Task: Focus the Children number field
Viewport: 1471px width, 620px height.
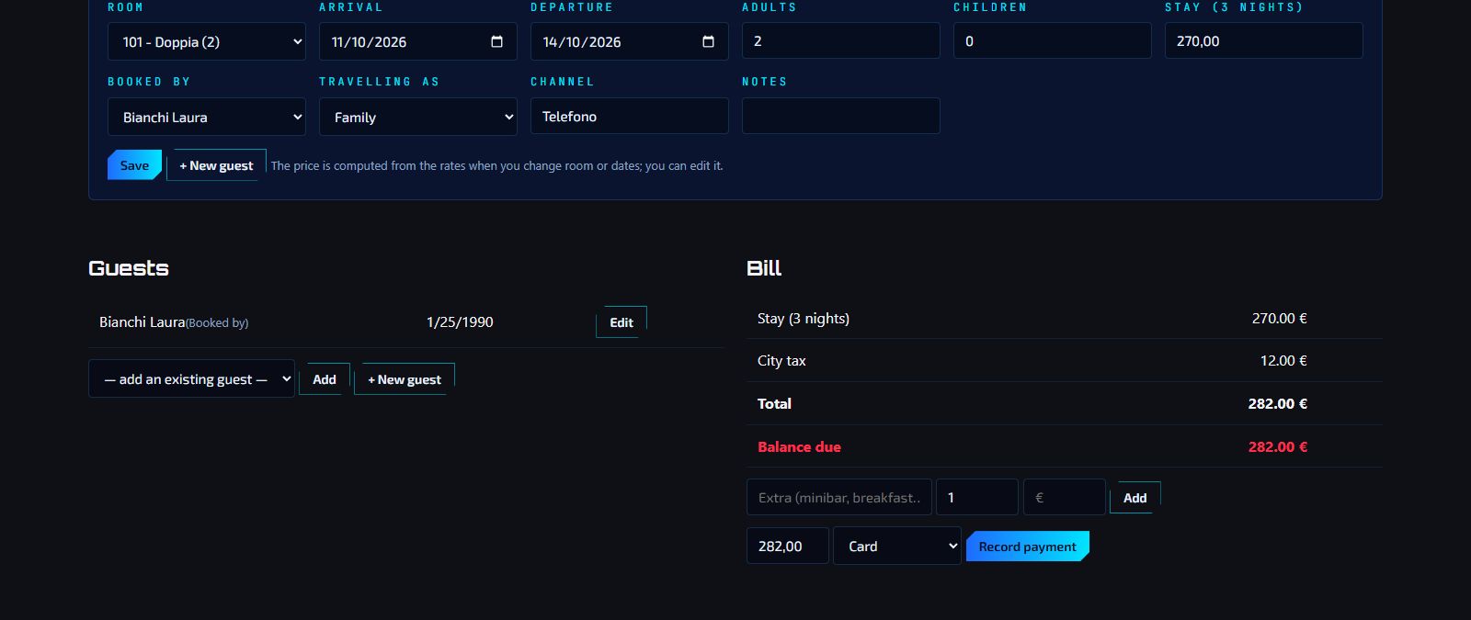Action: (x=1053, y=40)
